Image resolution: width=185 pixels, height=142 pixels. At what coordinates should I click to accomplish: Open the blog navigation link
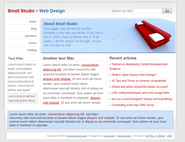coord(34,29)
